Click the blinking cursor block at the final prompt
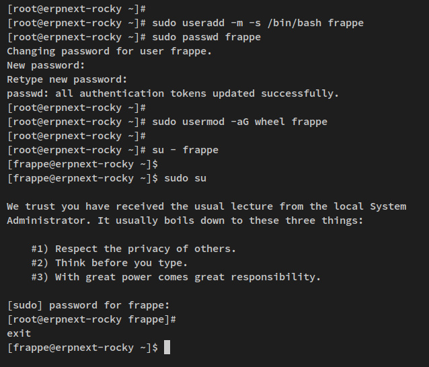Screen dimensions: 429x367 point(167,347)
